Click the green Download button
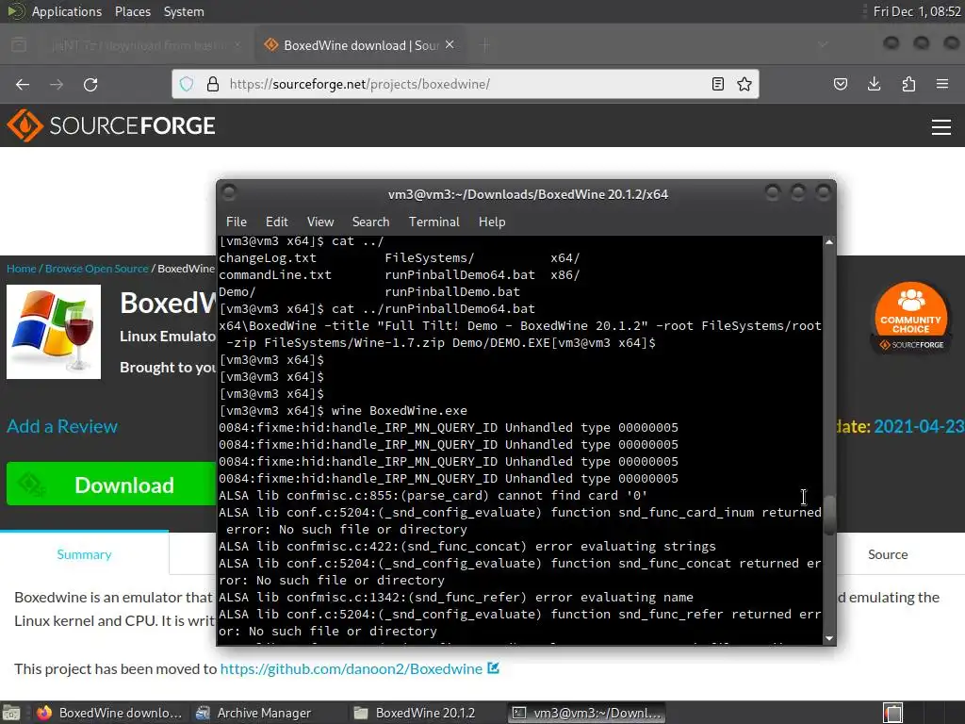The image size is (965, 724). pos(111,485)
